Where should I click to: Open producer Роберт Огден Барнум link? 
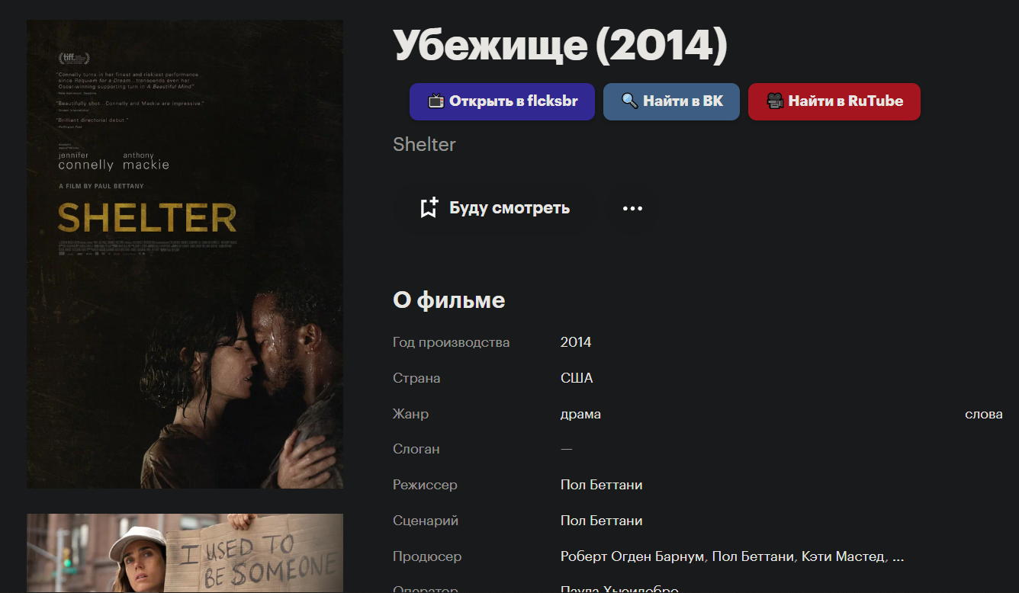[x=632, y=556]
